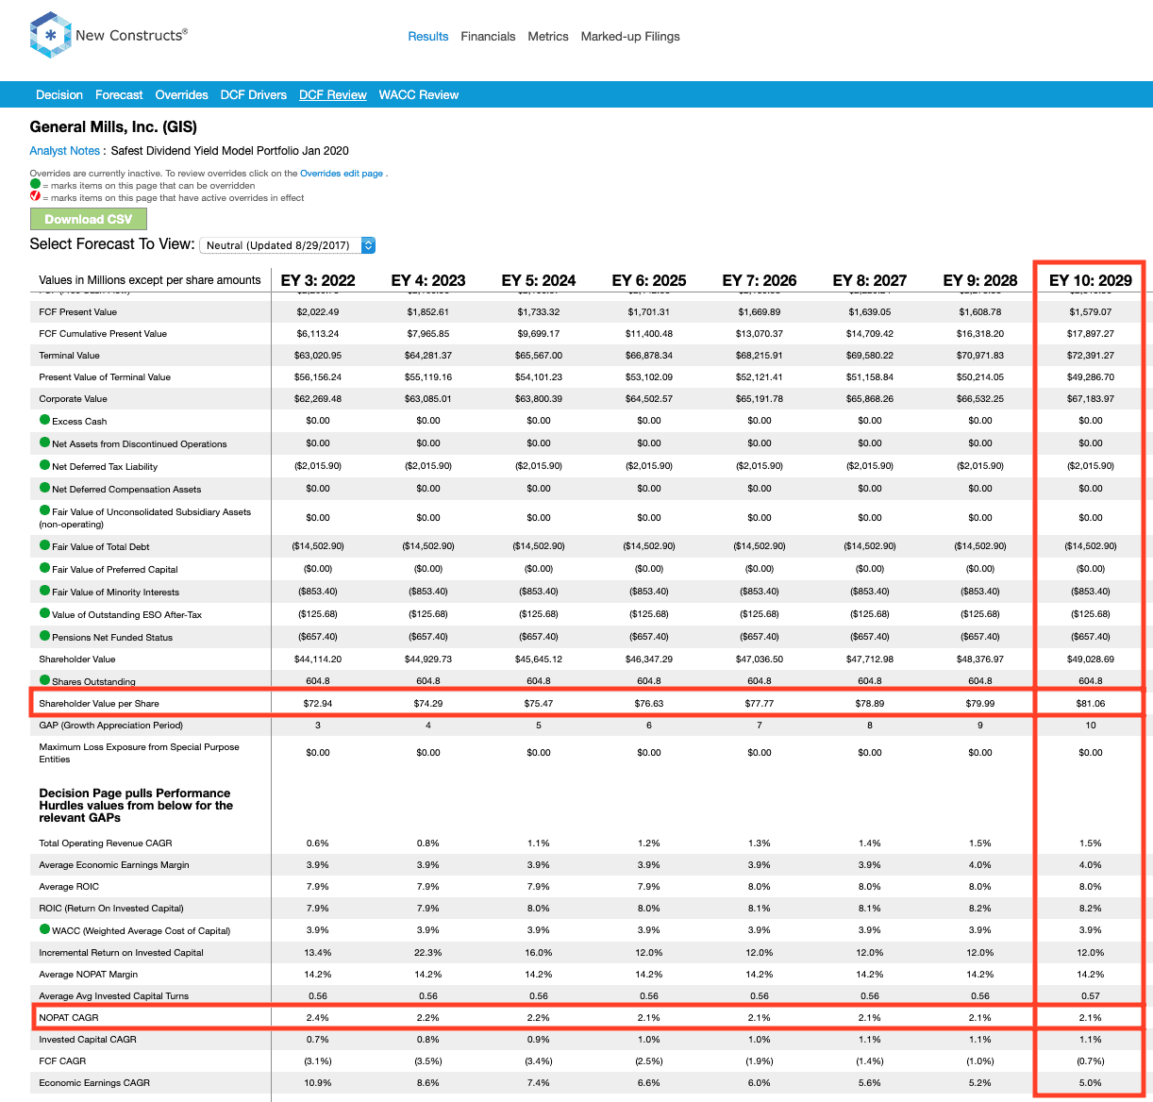Click the $72.94 value for EY 3: 2022
Image resolution: width=1153 pixels, height=1102 pixels.
pos(318,704)
